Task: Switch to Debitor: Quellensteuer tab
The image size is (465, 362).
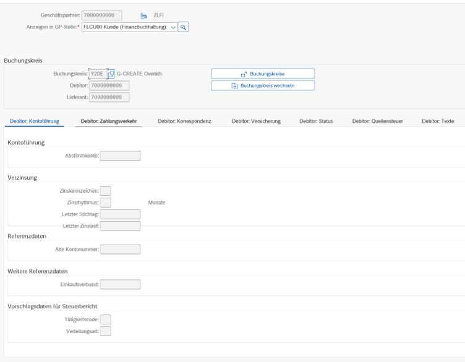Action: pos(378,121)
